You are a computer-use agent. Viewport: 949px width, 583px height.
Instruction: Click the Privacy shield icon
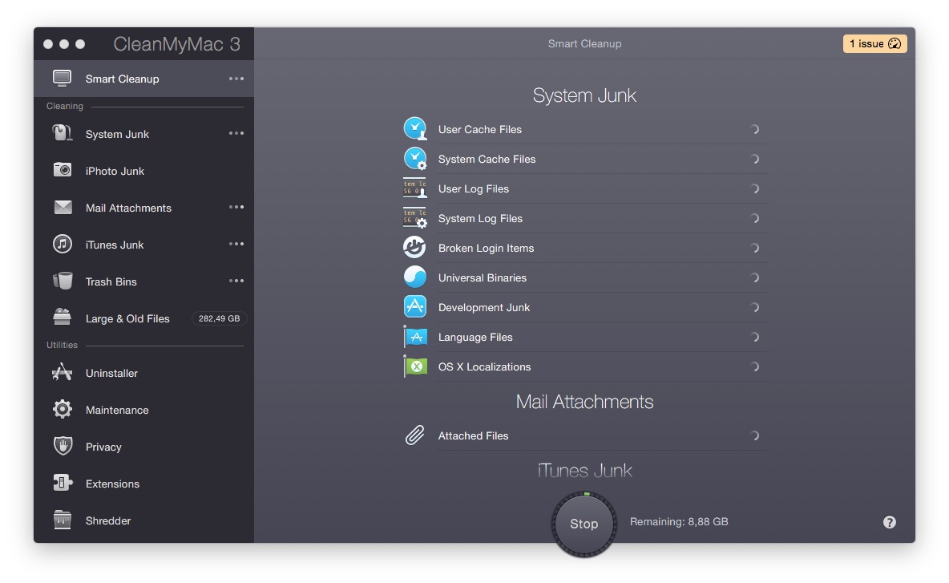click(x=62, y=447)
